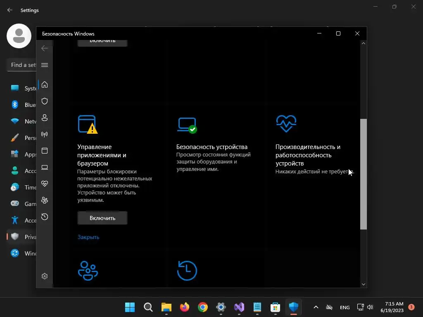
Task: Open the family options tile icon
Action: 88,271
